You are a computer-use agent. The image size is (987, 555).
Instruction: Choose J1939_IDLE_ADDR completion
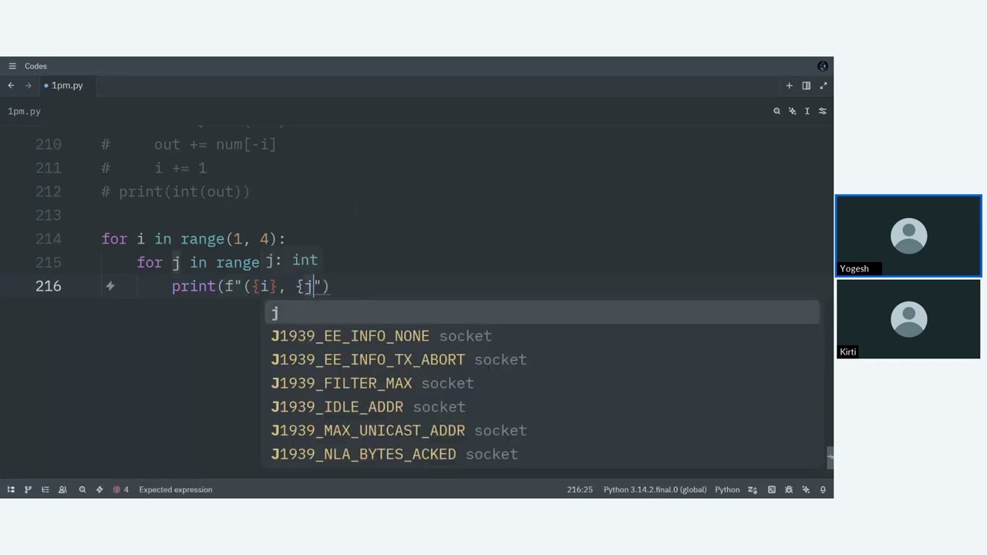[x=542, y=407]
